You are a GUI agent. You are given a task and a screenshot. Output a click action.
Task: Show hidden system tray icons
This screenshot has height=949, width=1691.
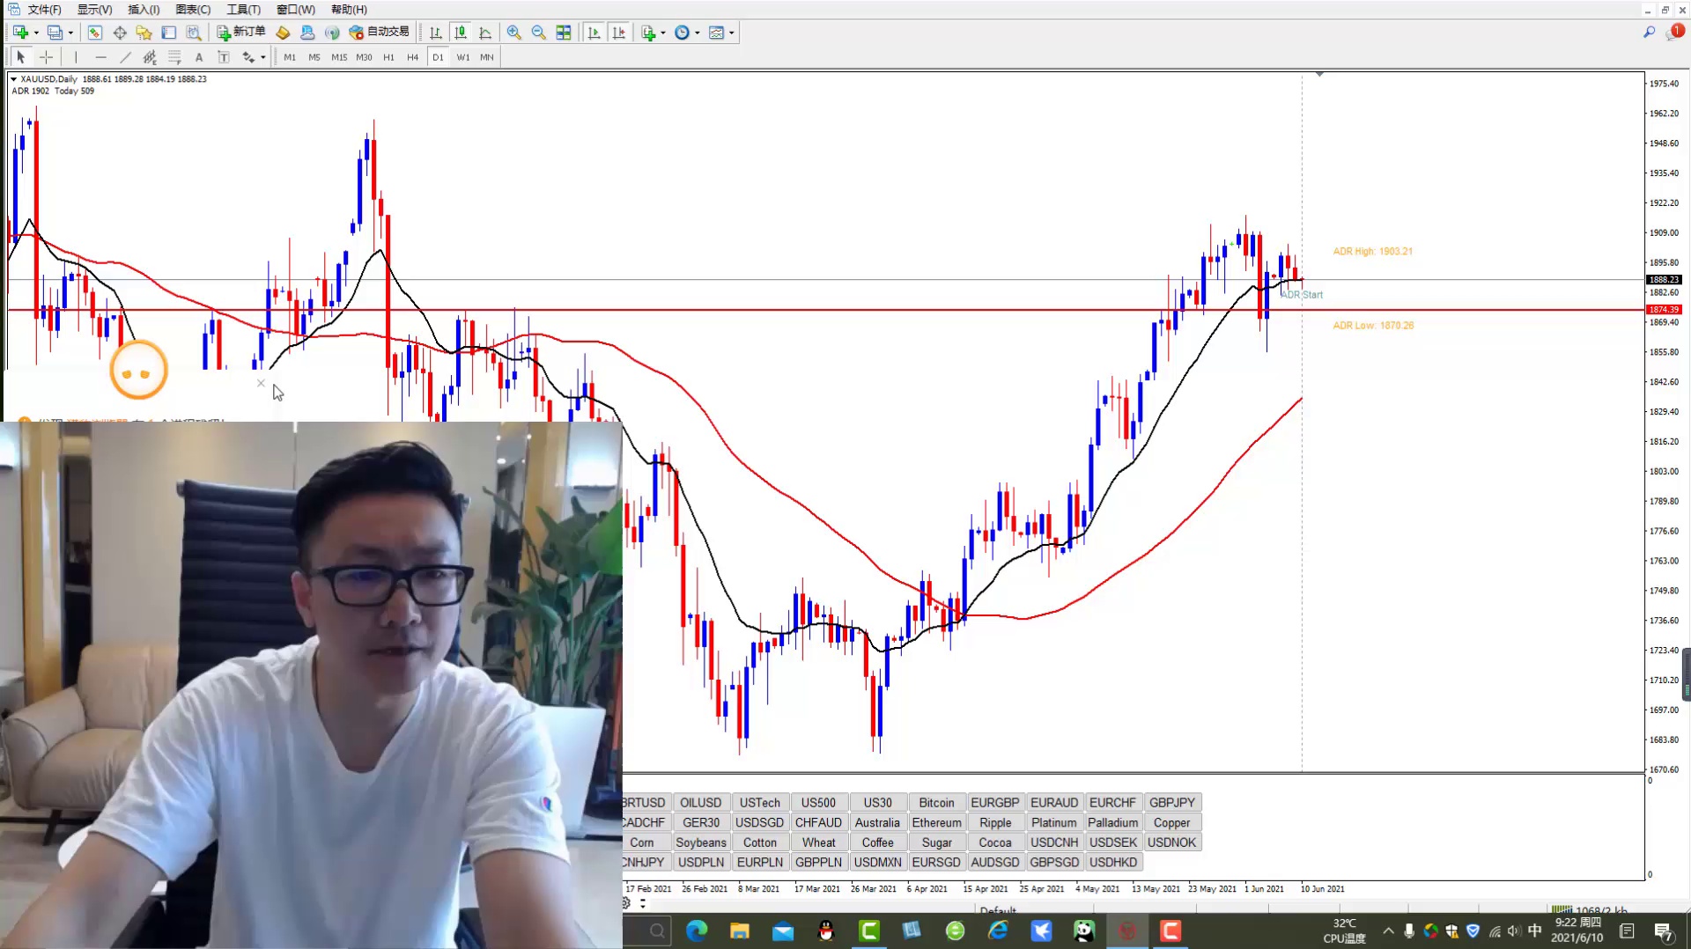coord(1388,931)
